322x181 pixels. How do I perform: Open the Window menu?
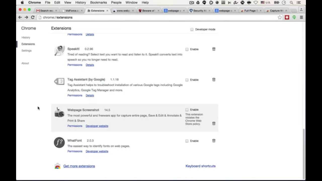(x=131, y=3)
